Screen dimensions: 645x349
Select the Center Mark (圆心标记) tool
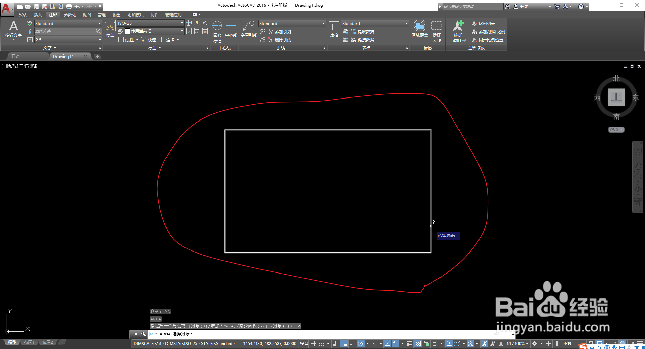tap(217, 32)
